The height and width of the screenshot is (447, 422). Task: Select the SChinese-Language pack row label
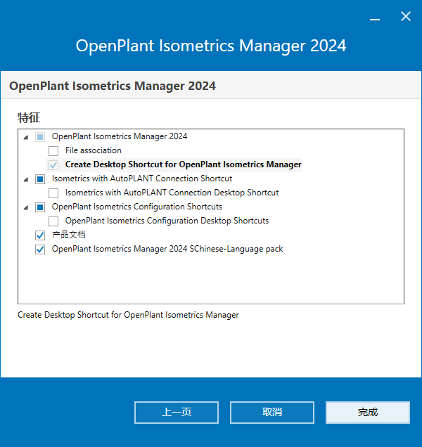167,249
